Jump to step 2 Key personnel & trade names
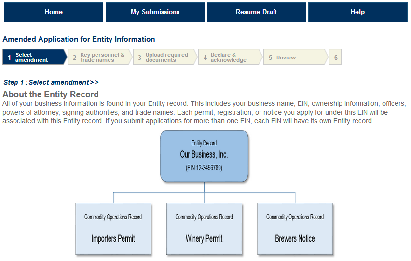Screen dimensions: 411x261 tap(99, 57)
